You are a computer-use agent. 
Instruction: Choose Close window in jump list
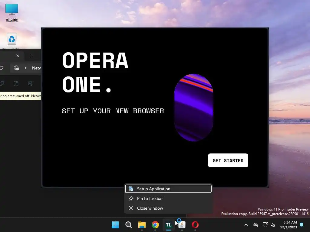(x=168, y=208)
